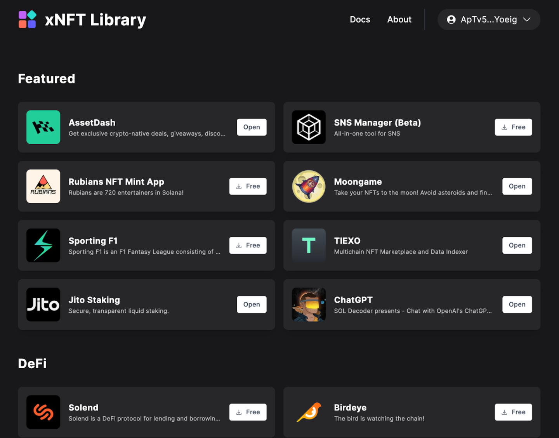
Task: Click the Jito Staking title link
Action: point(94,300)
